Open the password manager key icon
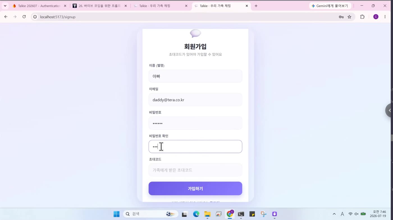The height and width of the screenshot is (220, 393). click(x=341, y=17)
